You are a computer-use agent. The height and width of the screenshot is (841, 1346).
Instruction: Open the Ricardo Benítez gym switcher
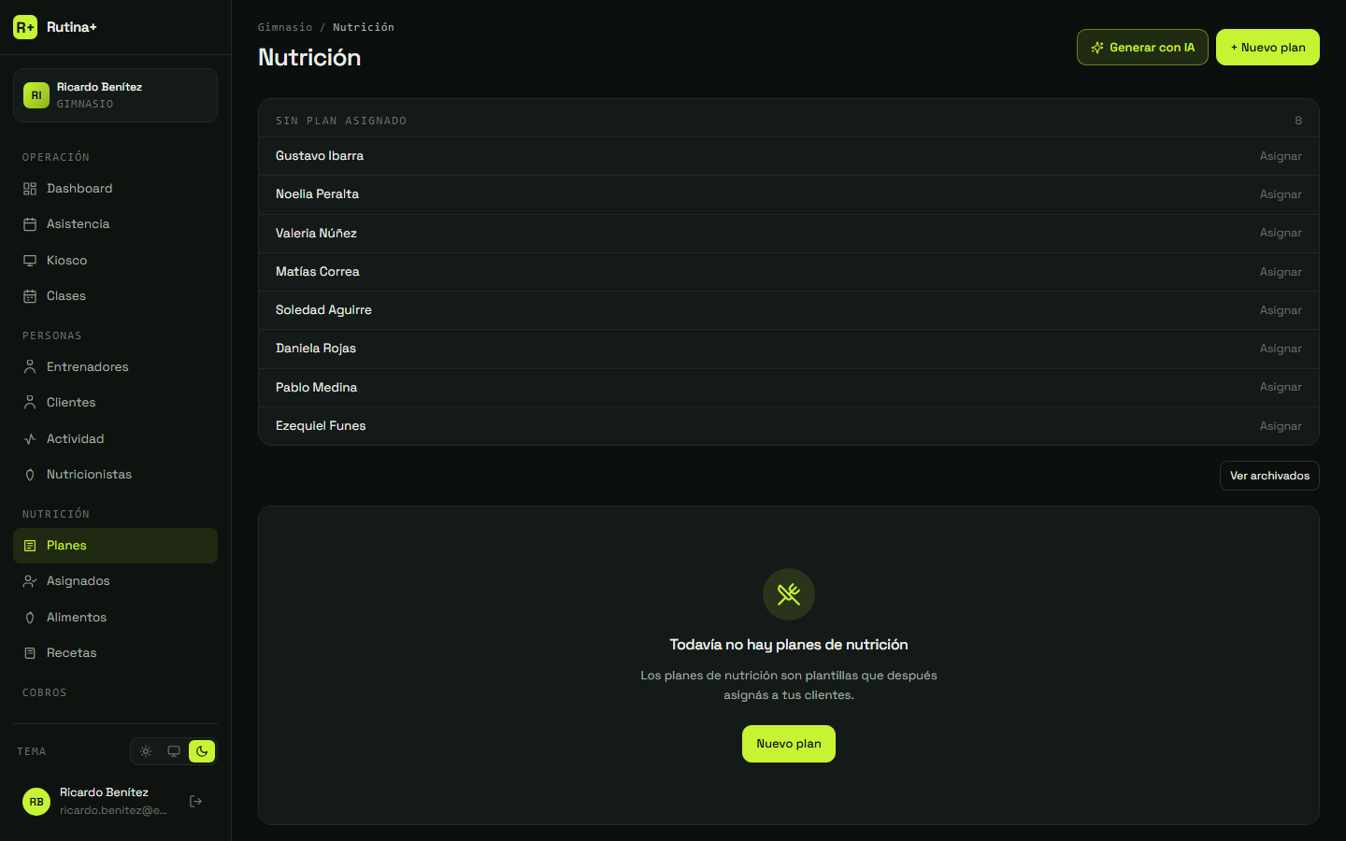pos(115,95)
